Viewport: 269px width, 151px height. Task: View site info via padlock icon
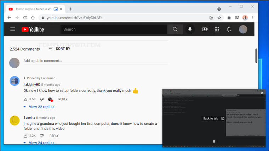[x=43, y=18]
